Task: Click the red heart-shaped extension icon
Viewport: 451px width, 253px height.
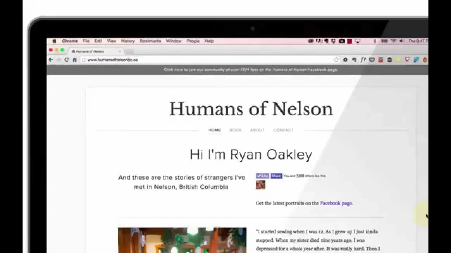Action: [x=407, y=60]
